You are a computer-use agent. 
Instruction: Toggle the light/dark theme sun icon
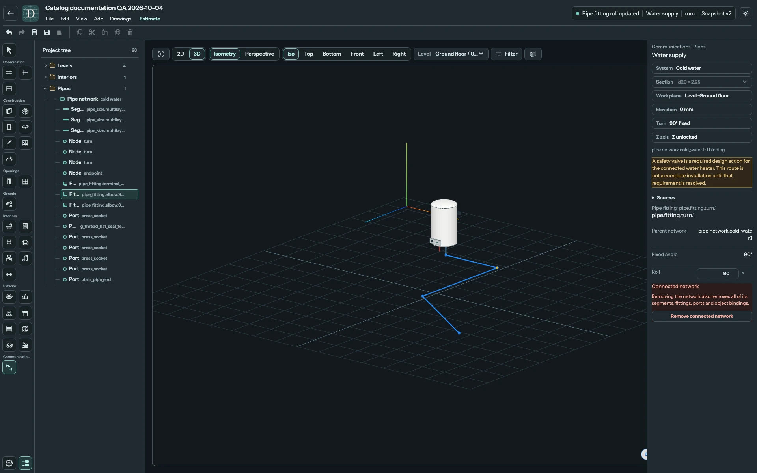[746, 13]
